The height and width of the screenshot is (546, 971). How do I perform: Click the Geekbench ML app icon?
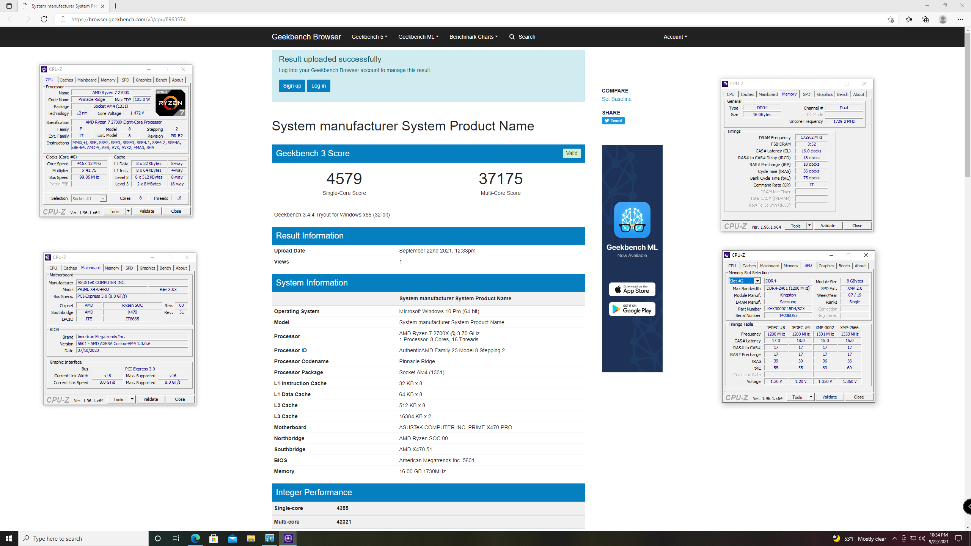tap(632, 220)
